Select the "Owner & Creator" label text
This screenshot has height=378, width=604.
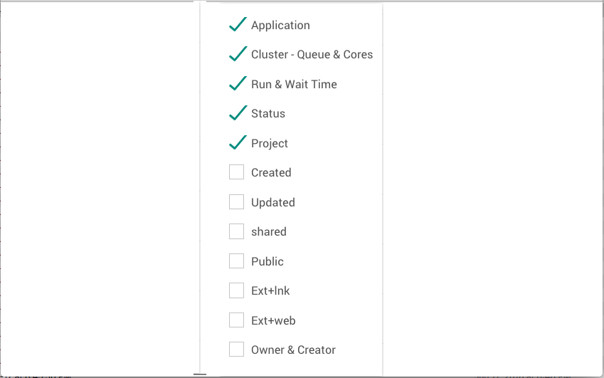[293, 350]
